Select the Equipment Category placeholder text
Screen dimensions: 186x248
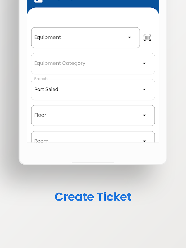pyautogui.click(x=60, y=64)
